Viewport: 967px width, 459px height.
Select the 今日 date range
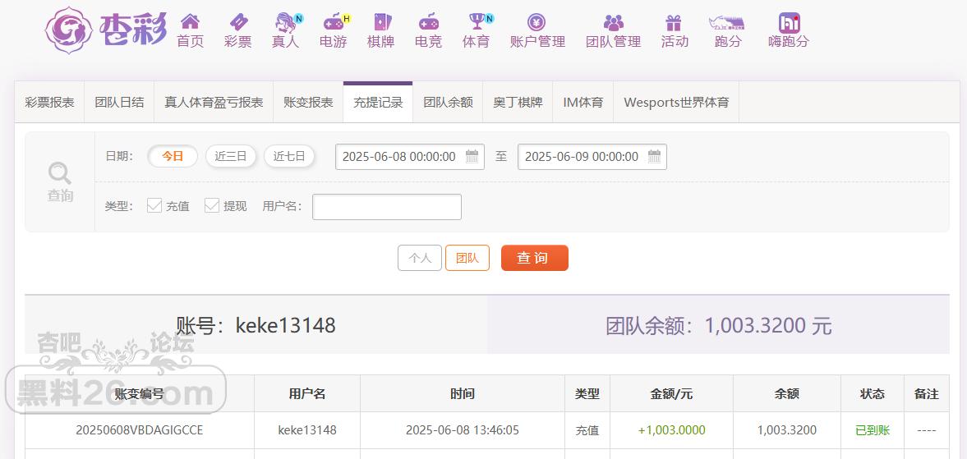pyautogui.click(x=173, y=157)
